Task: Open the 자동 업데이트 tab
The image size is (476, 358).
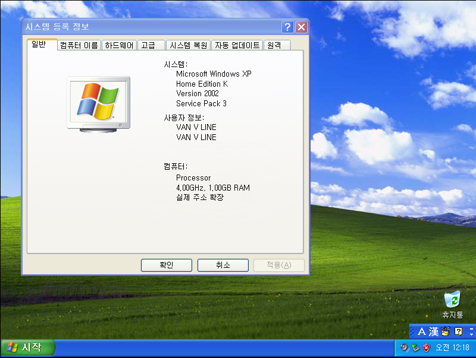Action: (237, 45)
